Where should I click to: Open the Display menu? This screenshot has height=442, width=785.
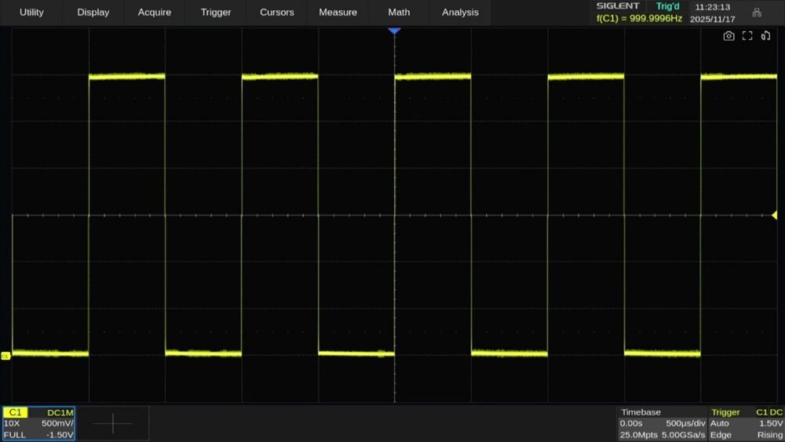93,13
